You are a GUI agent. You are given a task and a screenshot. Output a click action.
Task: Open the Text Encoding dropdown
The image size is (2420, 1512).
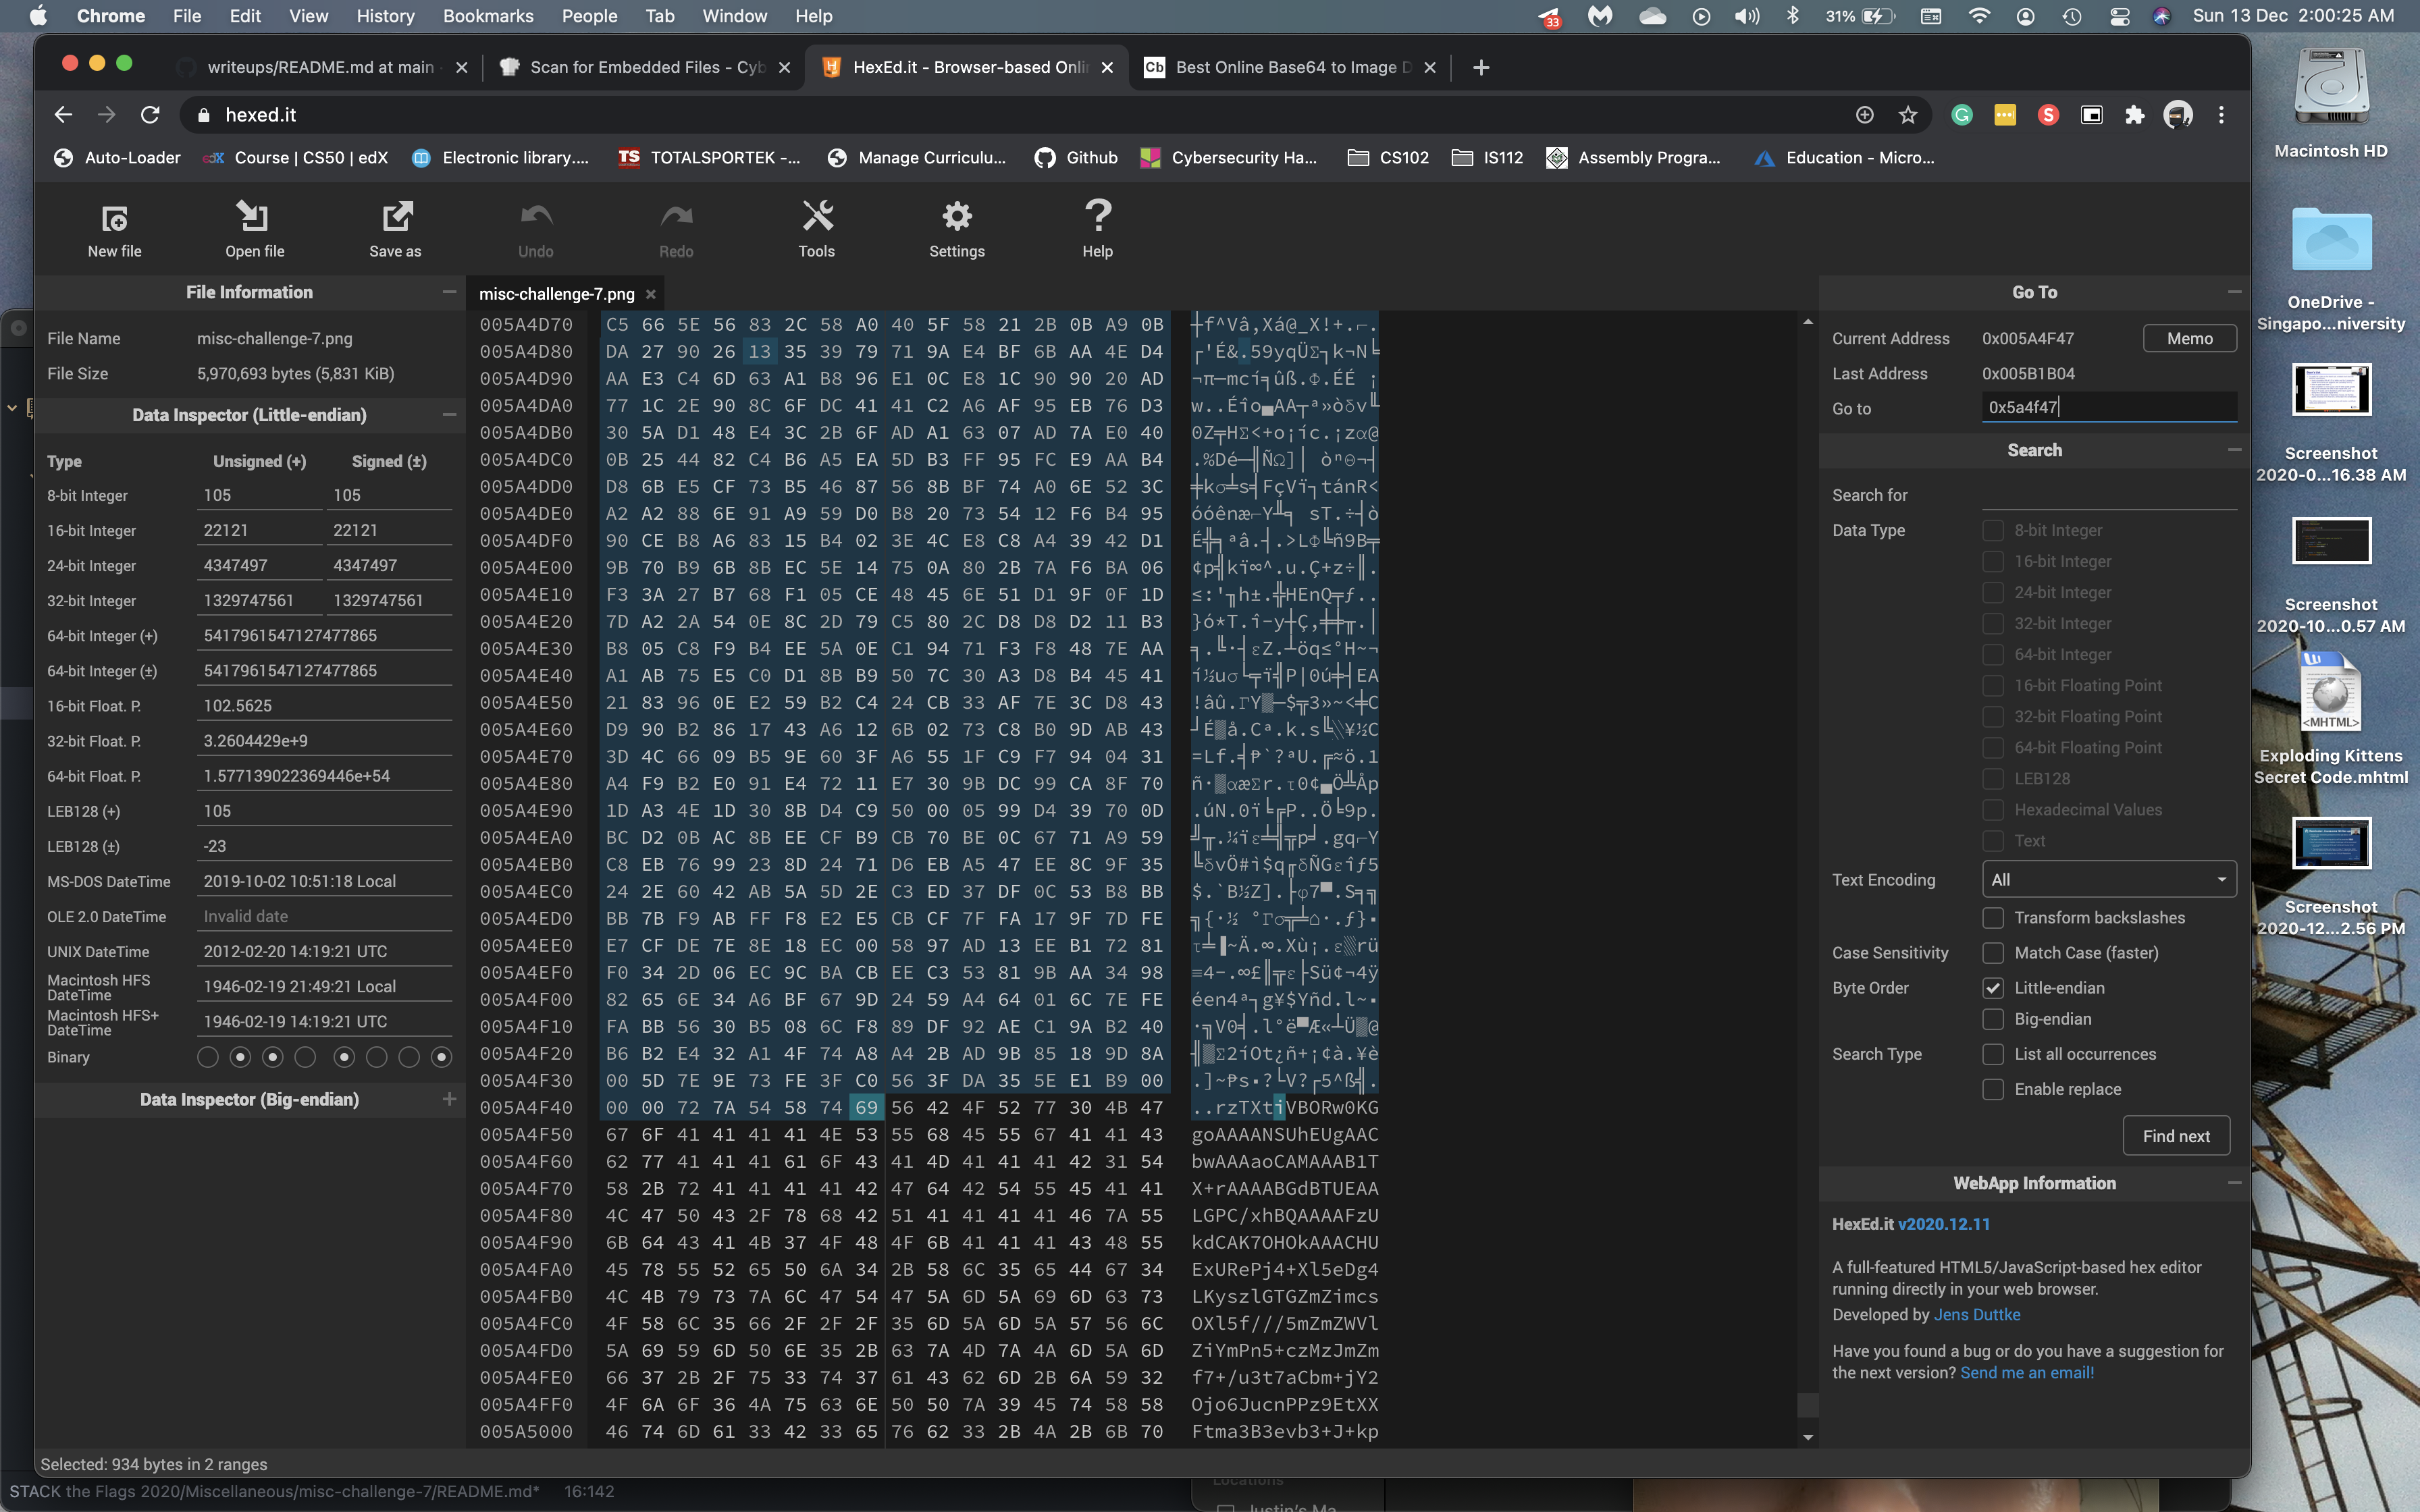coord(2109,879)
